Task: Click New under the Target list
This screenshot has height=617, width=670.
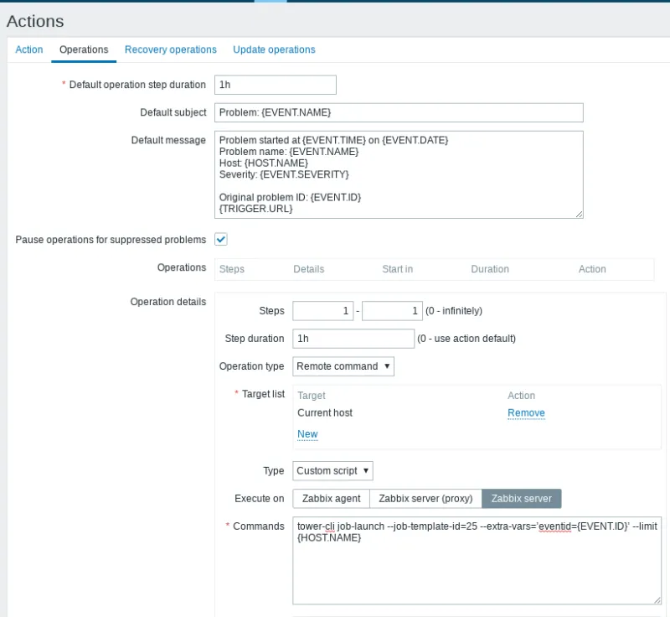Action: [307, 433]
